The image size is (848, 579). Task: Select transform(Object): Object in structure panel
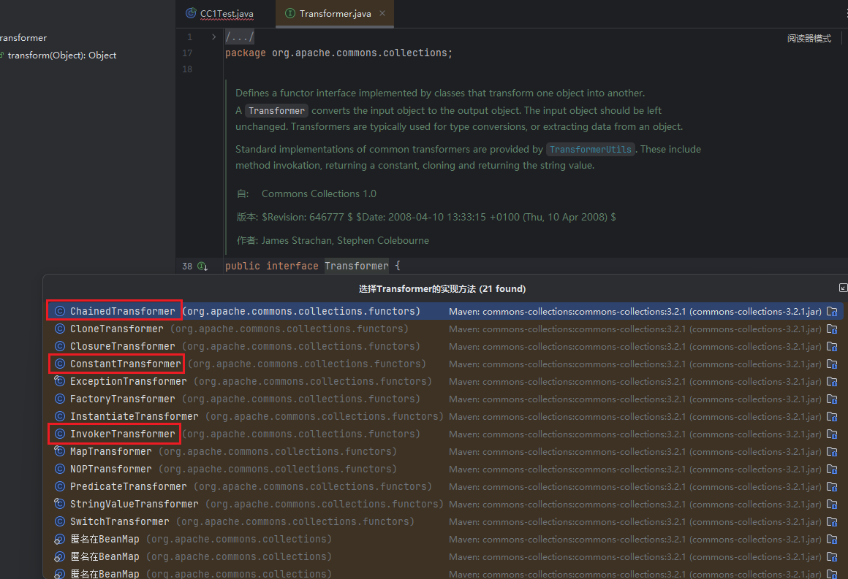[x=61, y=55]
